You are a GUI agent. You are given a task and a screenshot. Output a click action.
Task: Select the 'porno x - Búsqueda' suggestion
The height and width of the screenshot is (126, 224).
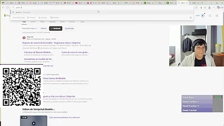(x=102, y=12)
